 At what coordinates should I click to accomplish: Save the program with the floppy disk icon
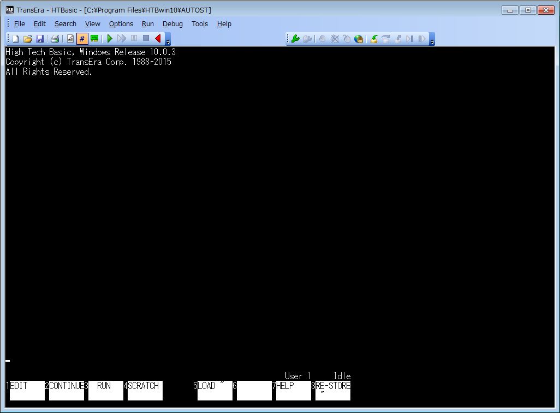(40, 39)
